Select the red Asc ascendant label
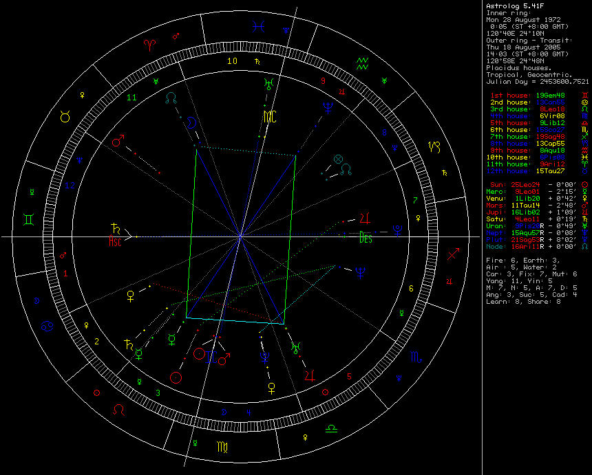Screen dimensions: 592x475 115,241
